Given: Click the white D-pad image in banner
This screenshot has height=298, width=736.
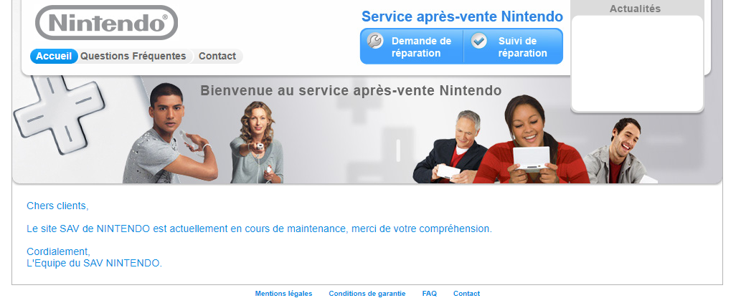Looking at the screenshot, I should [x=59, y=113].
